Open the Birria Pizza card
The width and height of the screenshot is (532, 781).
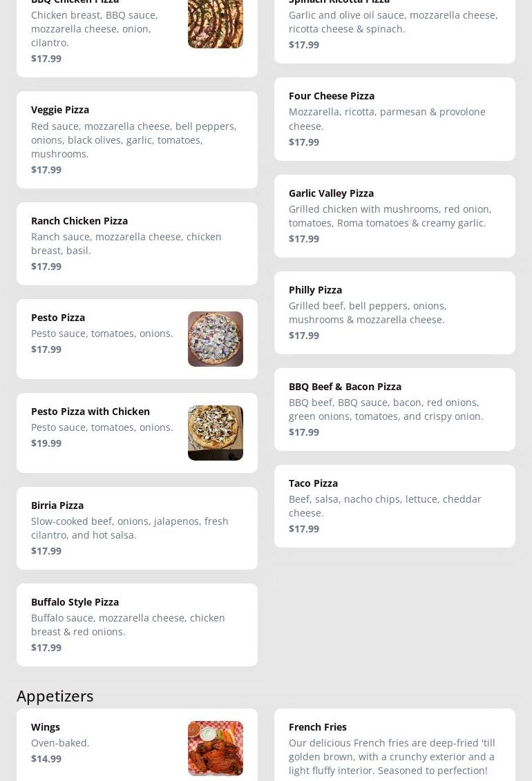[x=137, y=528]
